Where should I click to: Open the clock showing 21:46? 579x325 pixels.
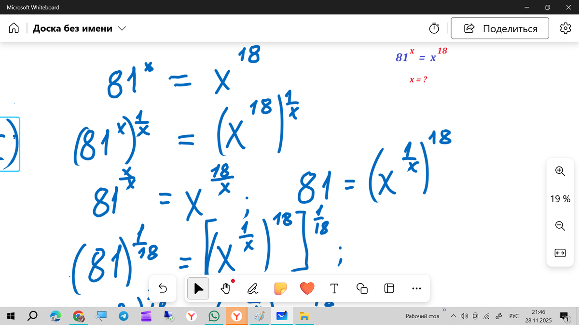[538, 316]
